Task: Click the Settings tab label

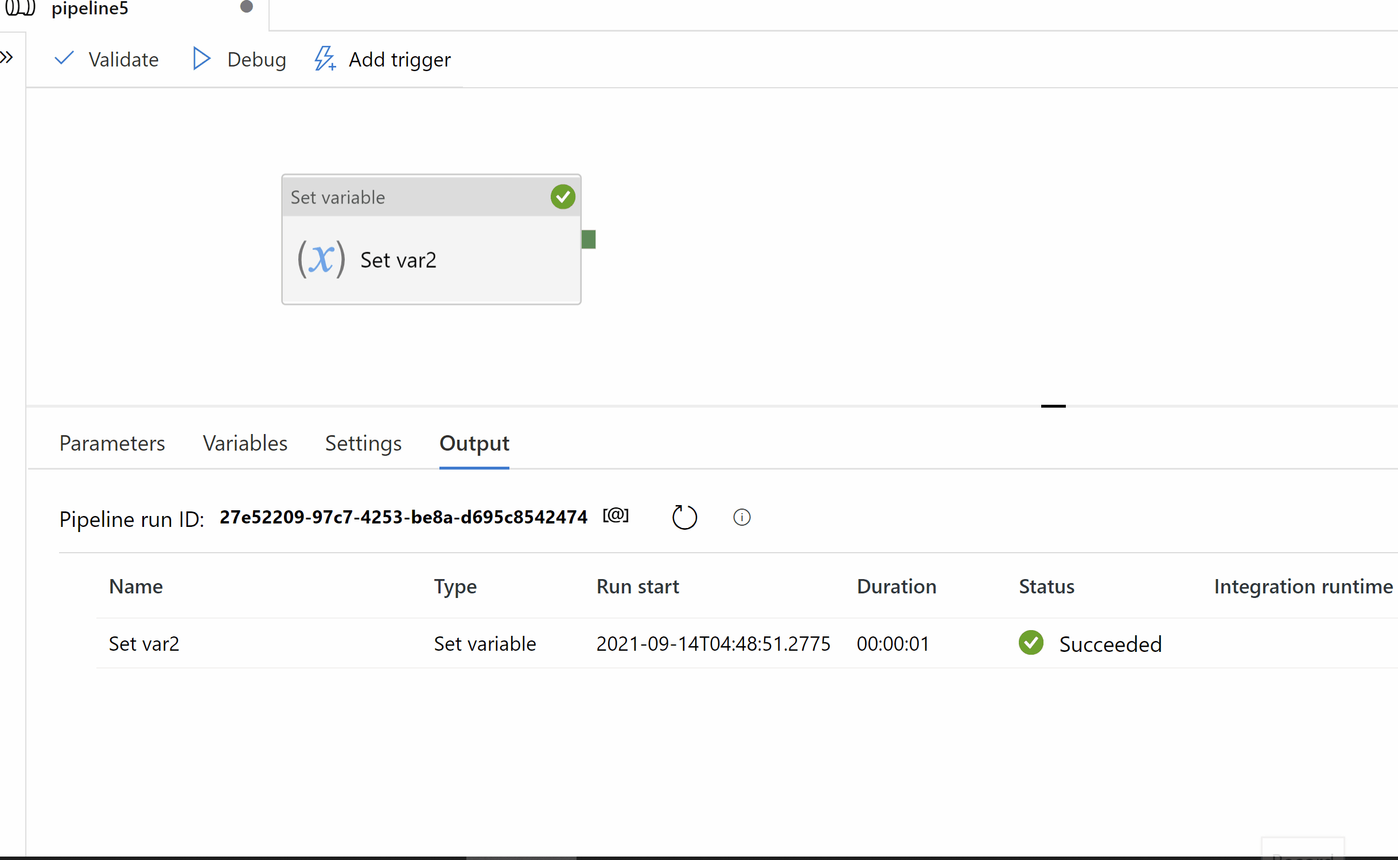Action: point(363,443)
